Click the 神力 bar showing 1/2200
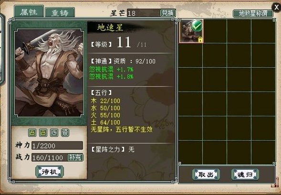 57,145
